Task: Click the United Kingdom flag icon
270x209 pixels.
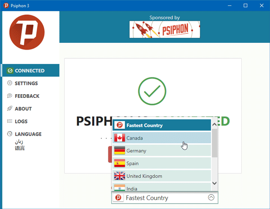Action: [120, 176]
